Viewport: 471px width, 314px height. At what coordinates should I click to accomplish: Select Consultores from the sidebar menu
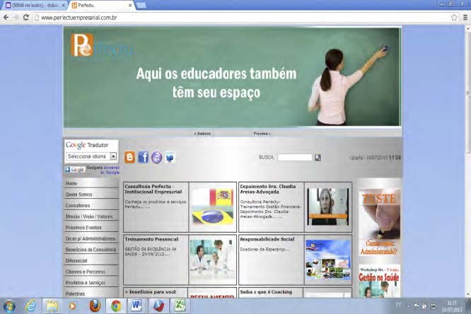pos(78,205)
